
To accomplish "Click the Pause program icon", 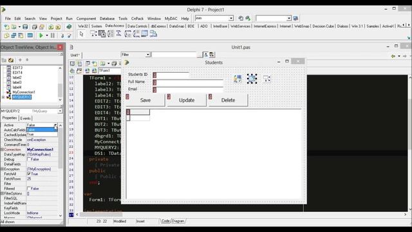I will pos(53,35).
